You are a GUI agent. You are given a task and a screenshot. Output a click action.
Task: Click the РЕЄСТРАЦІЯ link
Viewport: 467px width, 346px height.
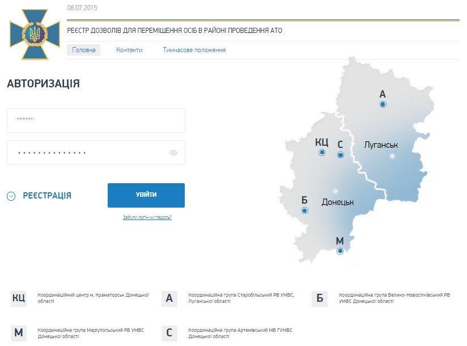pos(47,196)
